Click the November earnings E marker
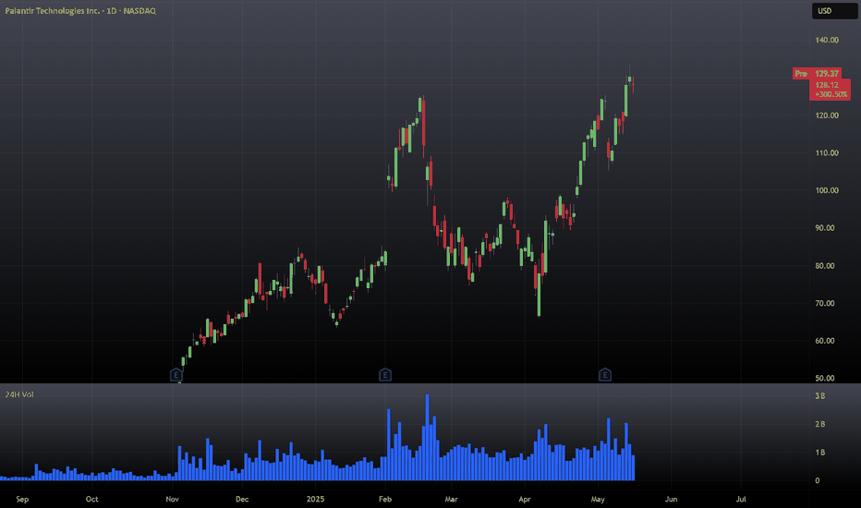 tap(176, 375)
